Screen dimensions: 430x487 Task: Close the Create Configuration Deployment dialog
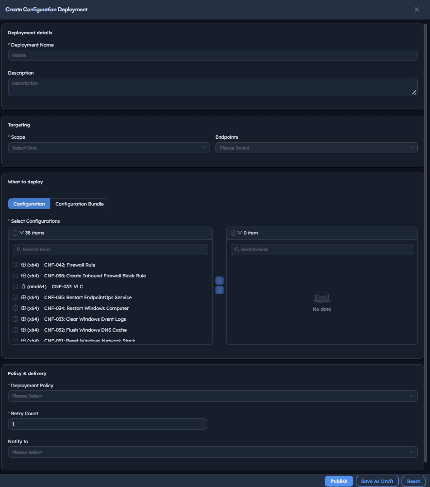coord(416,9)
